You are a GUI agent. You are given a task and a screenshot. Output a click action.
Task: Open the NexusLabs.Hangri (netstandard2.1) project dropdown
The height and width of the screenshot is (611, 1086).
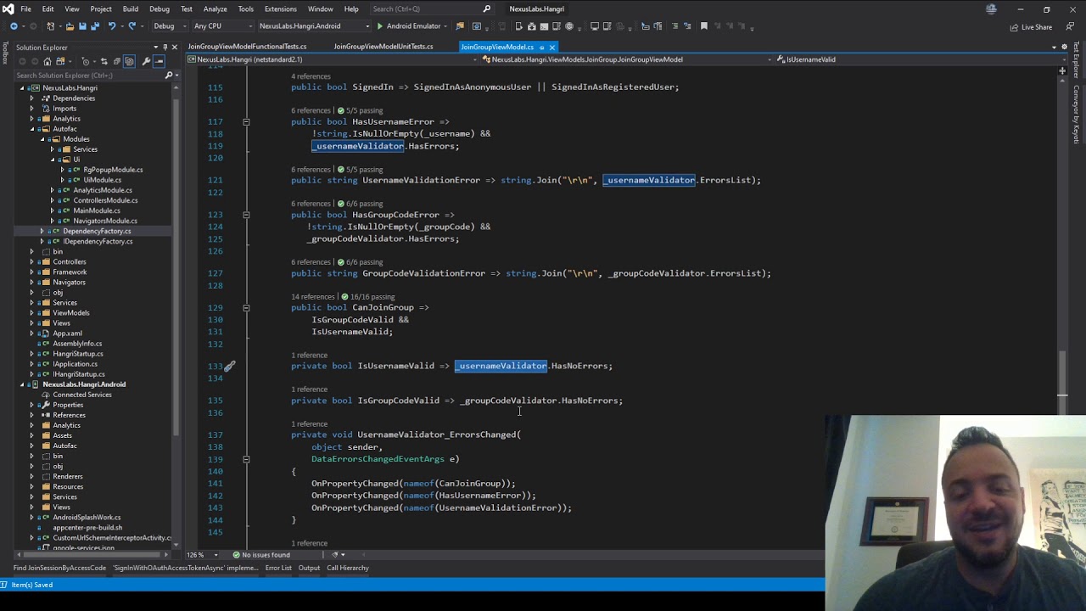[331, 59]
